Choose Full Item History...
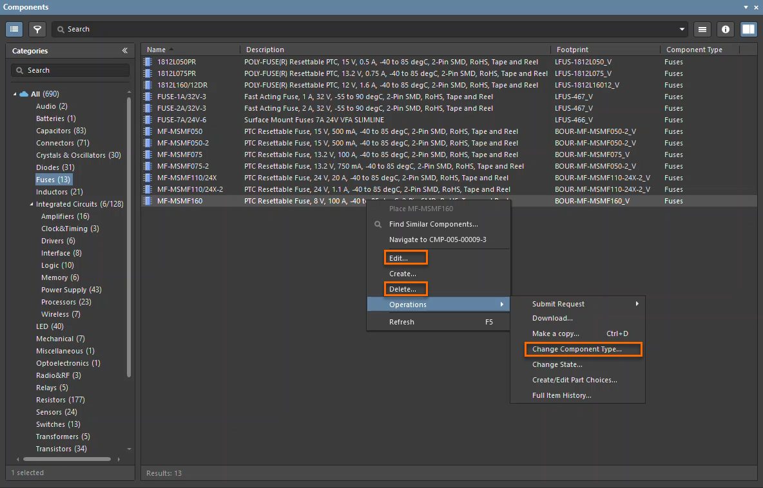This screenshot has width=763, height=488. [577, 396]
